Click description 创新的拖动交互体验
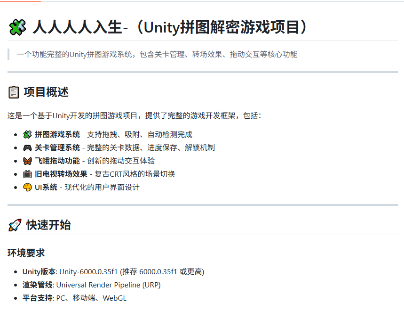 [x=121, y=161]
